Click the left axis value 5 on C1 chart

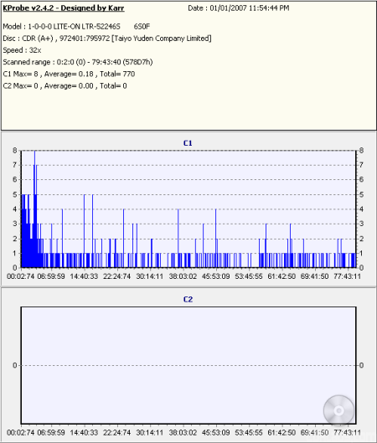(x=15, y=194)
